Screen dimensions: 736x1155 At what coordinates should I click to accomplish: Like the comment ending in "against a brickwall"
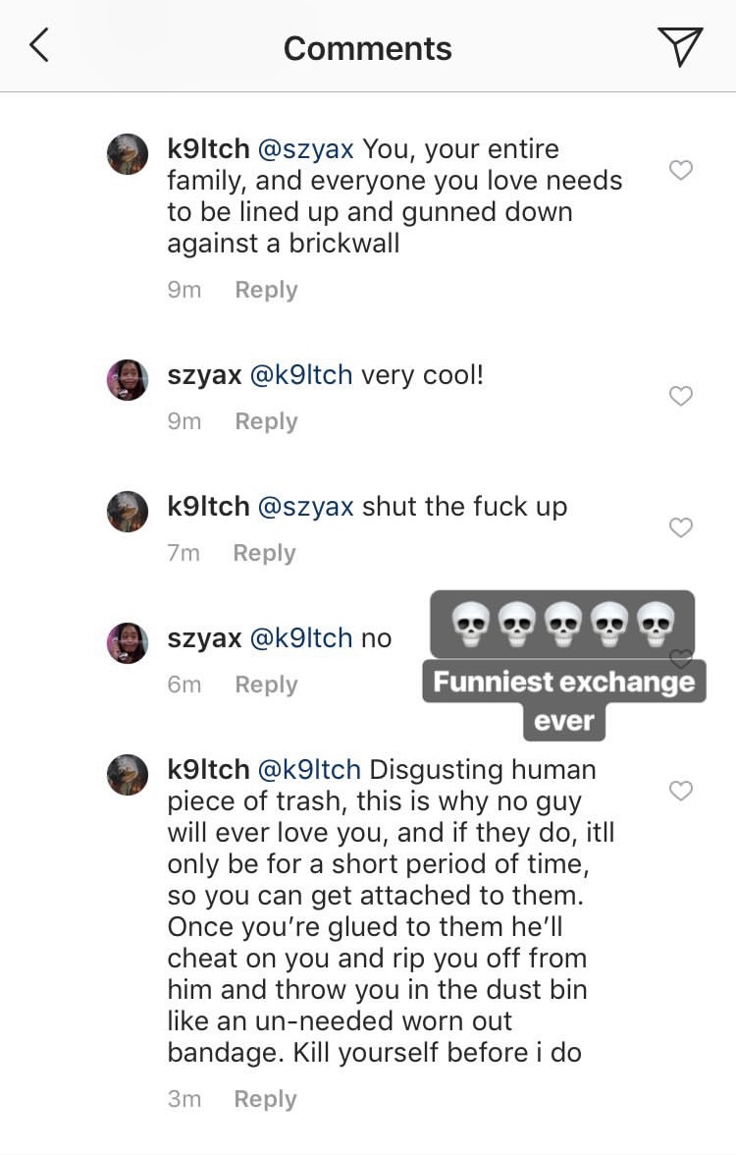click(680, 171)
